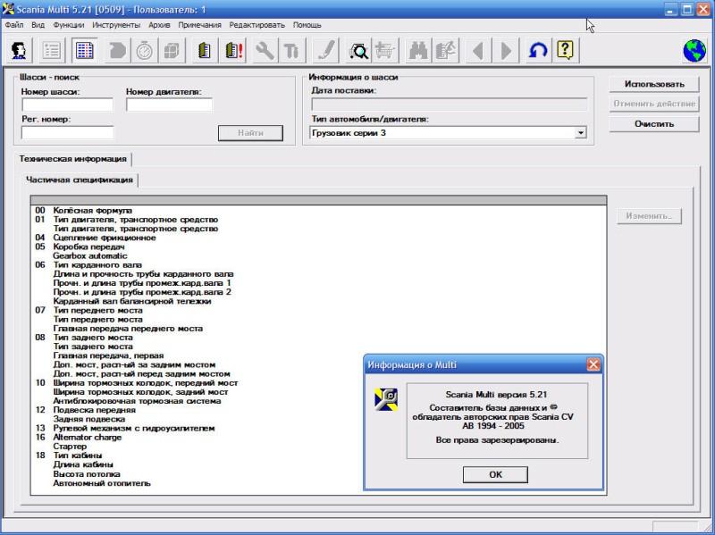This screenshot has width=715, height=535.
Task: Select the blue table grid toolbar icon
Action: tap(84, 51)
